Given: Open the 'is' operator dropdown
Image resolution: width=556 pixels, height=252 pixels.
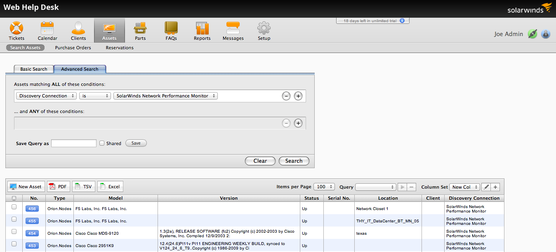Looking at the screenshot, I should point(95,96).
